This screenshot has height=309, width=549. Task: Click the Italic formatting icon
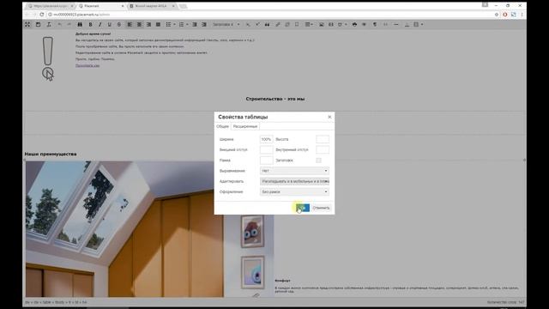[100, 25]
